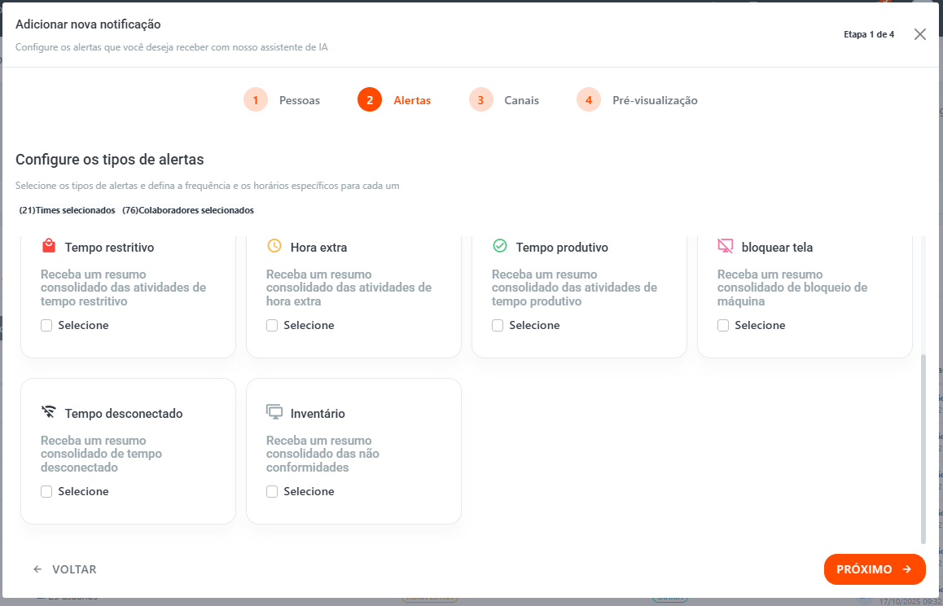Check Selecione for Tempo desconectado
Screen dimensions: 943x606
tap(46, 491)
